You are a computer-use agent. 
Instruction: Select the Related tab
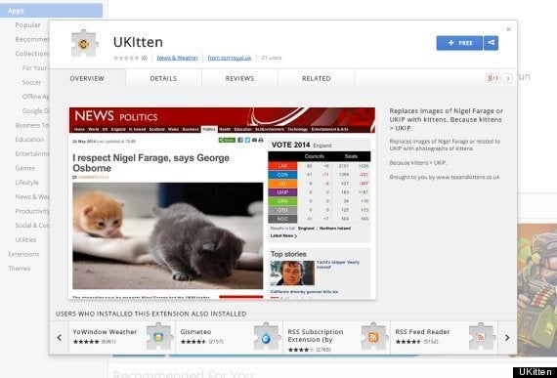[317, 78]
